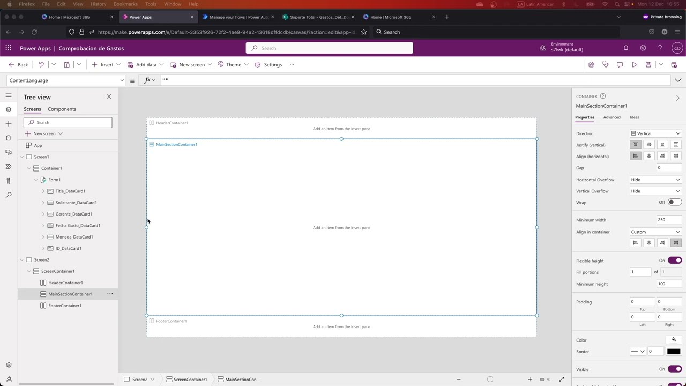The height and width of the screenshot is (386, 686).
Task: Click the Share app icon
Action: coord(591,65)
